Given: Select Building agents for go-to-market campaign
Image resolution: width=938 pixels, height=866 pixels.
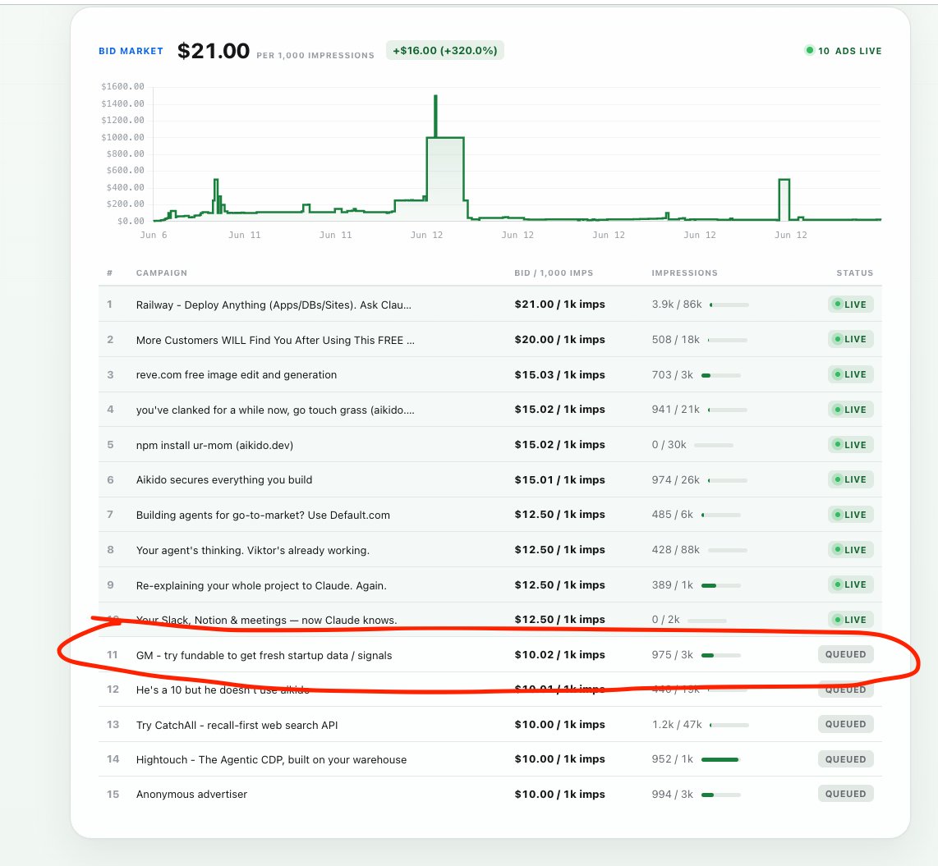Looking at the screenshot, I should pyautogui.click(x=263, y=515).
